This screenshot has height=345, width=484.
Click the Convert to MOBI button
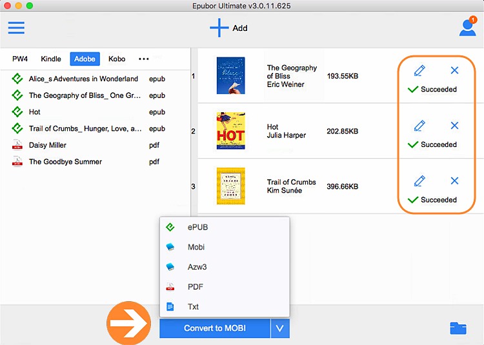(215, 328)
